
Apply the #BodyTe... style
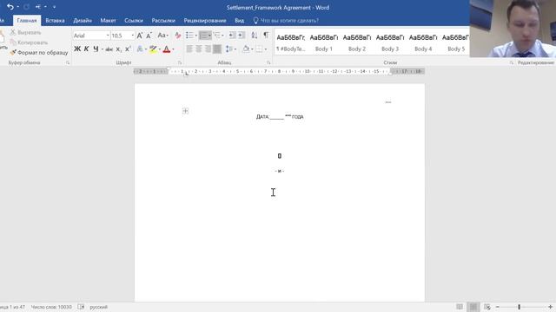tap(291, 42)
